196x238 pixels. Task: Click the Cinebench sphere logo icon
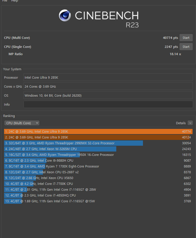pyautogui.click(x=65, y=15)
